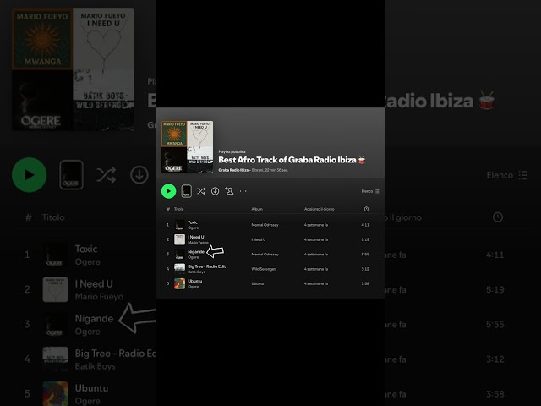Click duration 4:11 in the foreground playlist
The height and width of the screenshot is (406, 541).
click(x=365, y=225)
